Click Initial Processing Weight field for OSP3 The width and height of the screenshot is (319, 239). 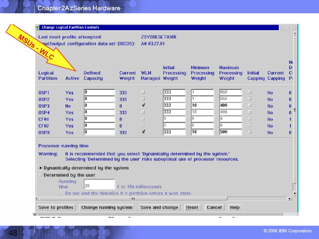(x=174, y=106)
